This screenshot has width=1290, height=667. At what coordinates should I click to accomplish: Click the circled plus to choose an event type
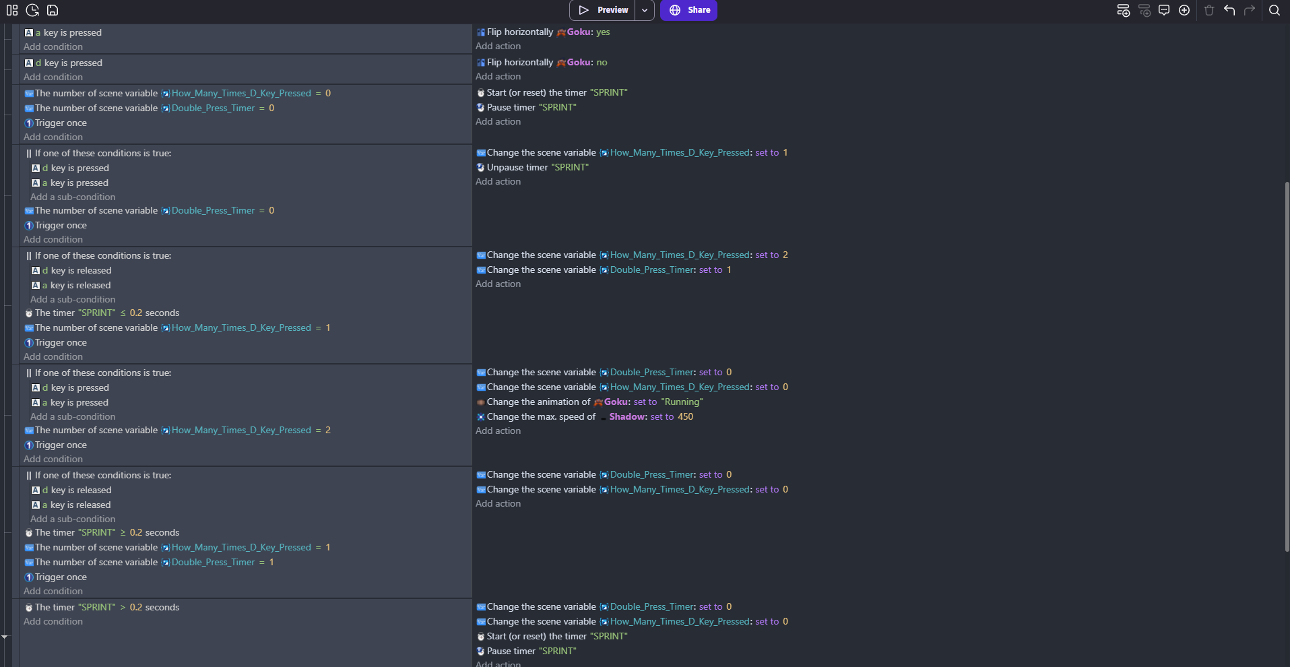pos(1184,10)
